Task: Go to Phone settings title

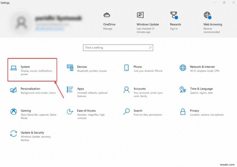Action: 137,67
